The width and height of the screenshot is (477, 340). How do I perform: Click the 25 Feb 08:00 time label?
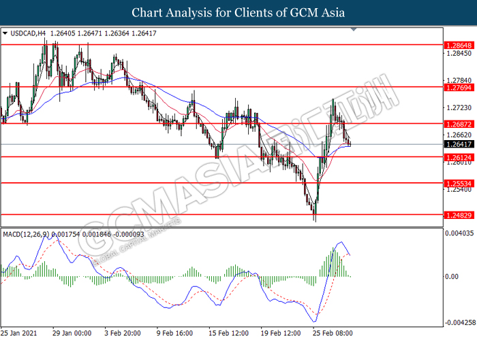click(333, 333)
